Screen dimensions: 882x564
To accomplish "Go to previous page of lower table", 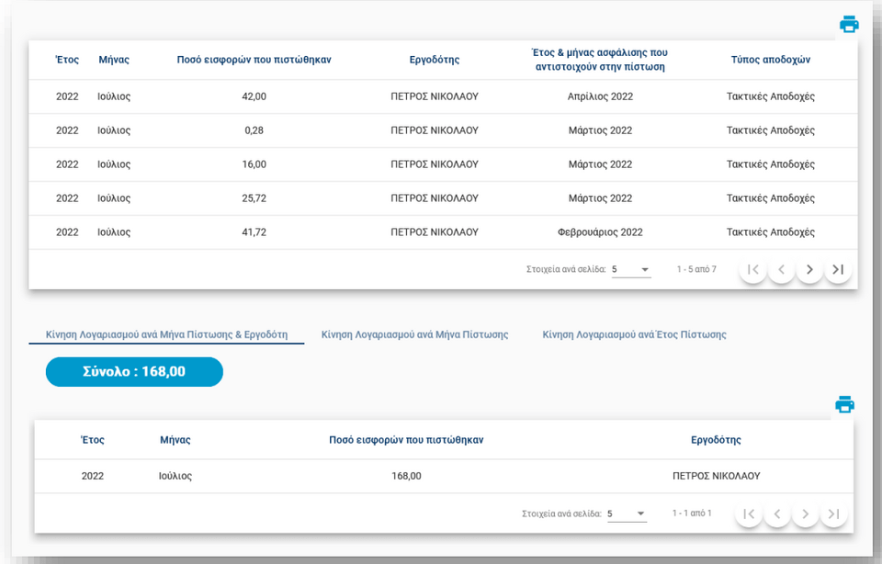I will (777, 513).
